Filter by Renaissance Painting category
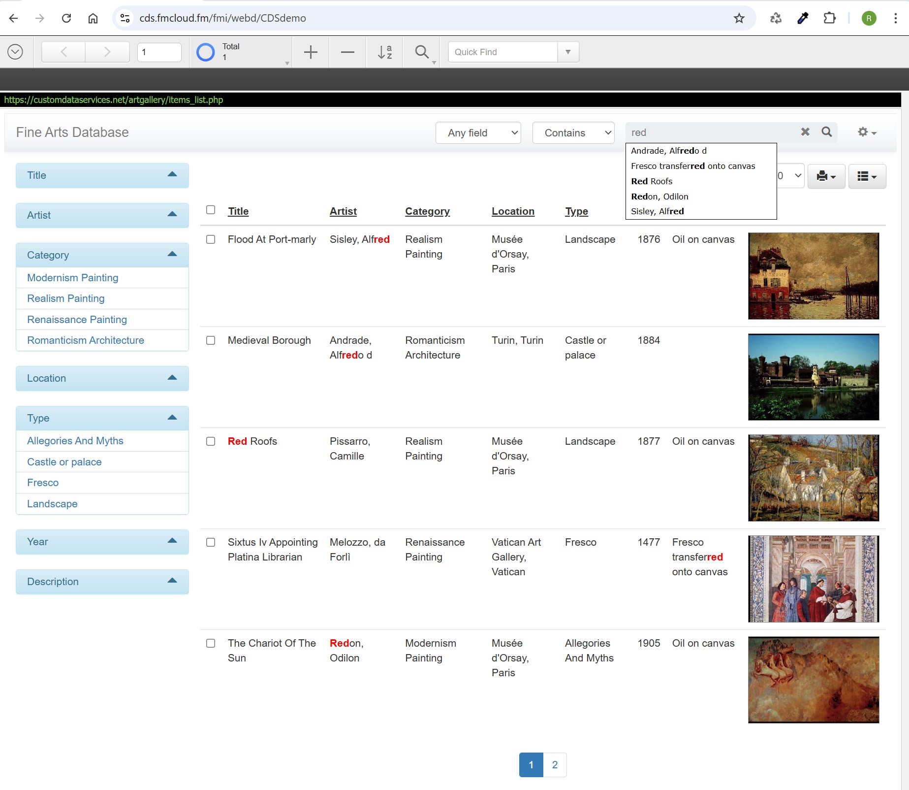This screenshot has width=909, height=790. coord(76,319)
